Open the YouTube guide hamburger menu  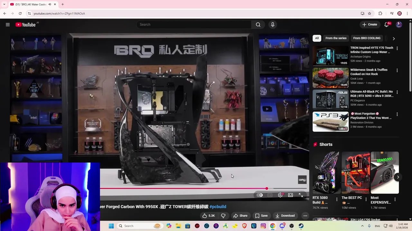[8, 25]
